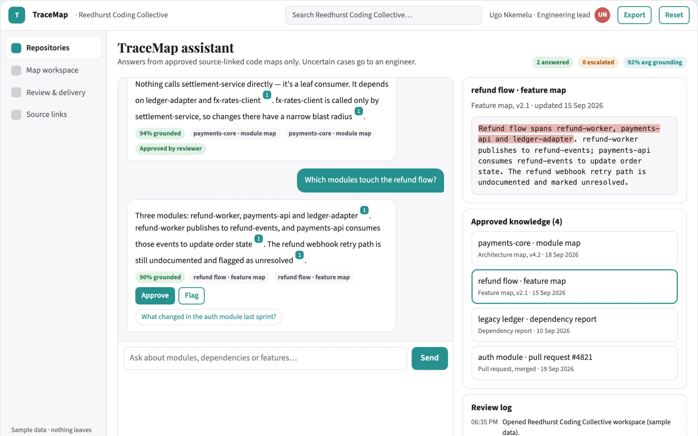Open citation 1 after 'flagged as unresolved'

click(299, 255)
